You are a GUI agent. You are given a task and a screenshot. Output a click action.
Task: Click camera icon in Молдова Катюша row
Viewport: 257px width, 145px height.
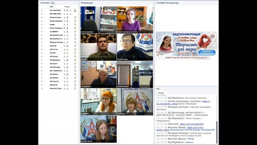pos(67,42)
